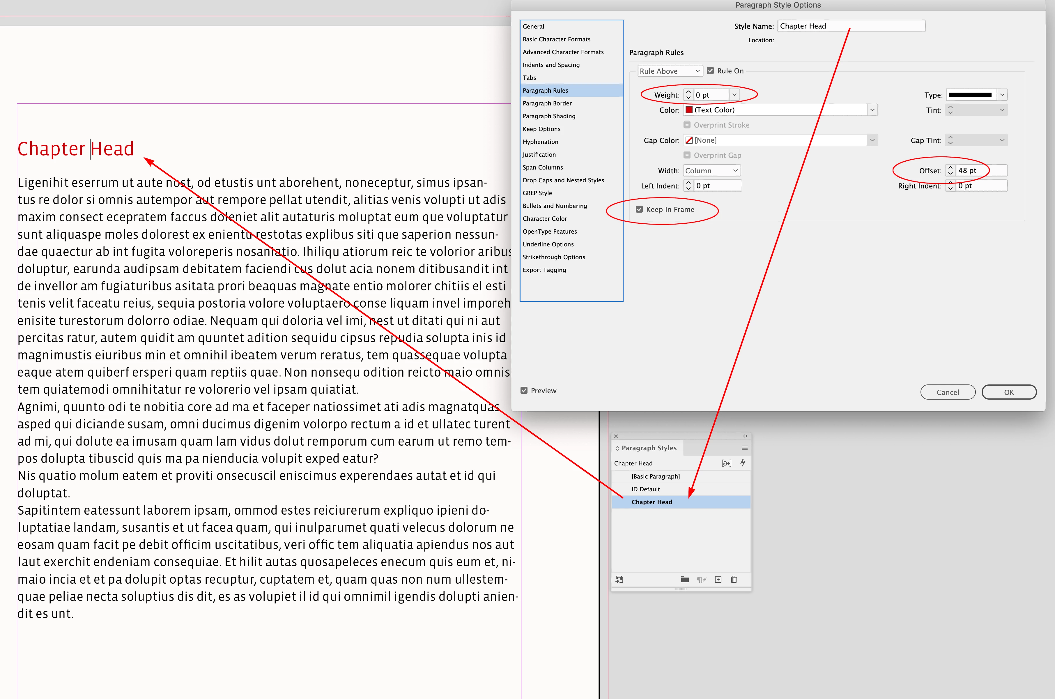Select Indents and Spacing category
The width and height of the screenshot is (1055, 699).
tap(551, 65)
